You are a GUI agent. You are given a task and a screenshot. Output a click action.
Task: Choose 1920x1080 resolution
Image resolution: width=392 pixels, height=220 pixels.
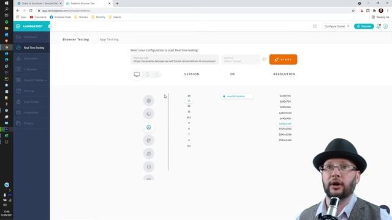click(x=285, y=129)
